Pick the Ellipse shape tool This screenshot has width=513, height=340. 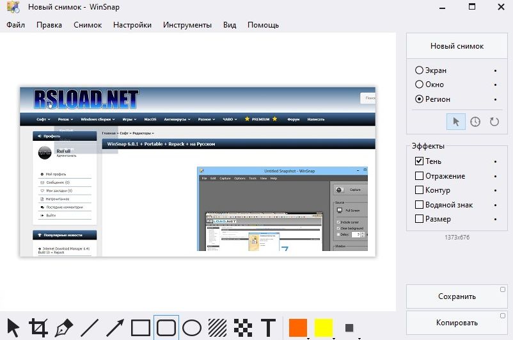(192, 328)
